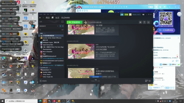Viewport: 184px width, 103px height.
Task: Open the Steam taskbar icon
Action: click(x=68, y=101)
